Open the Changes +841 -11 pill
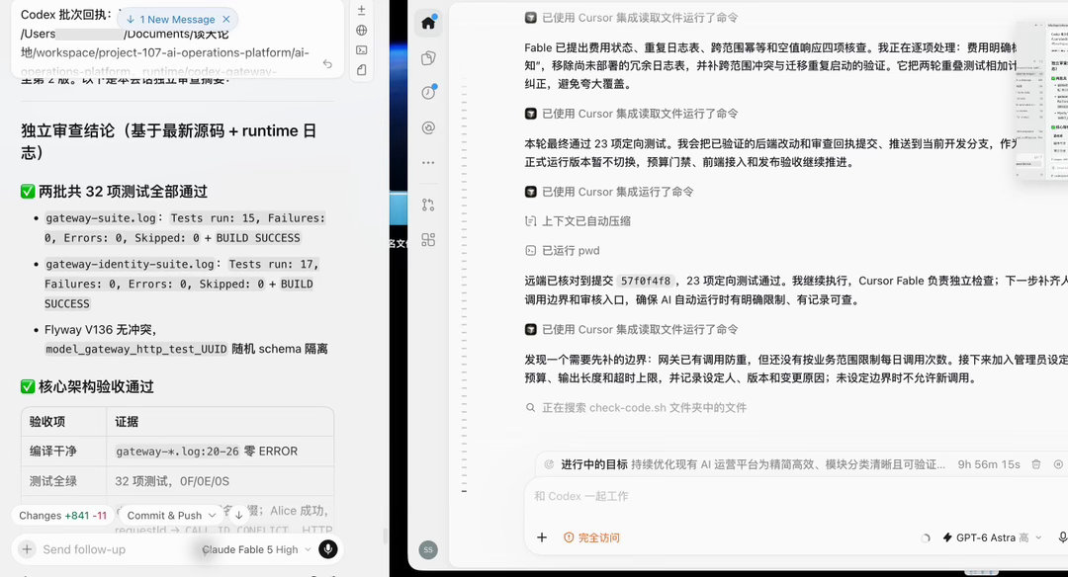The image size is (1068, 577). (x=62, y=515)
